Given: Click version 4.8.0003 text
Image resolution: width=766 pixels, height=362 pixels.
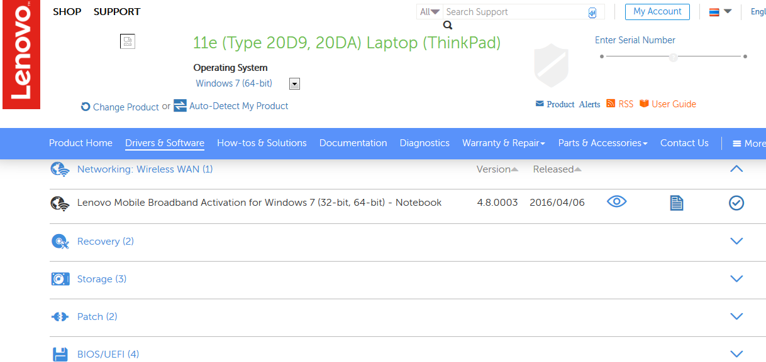Looking at the screenshot, I should pos(497,203).
